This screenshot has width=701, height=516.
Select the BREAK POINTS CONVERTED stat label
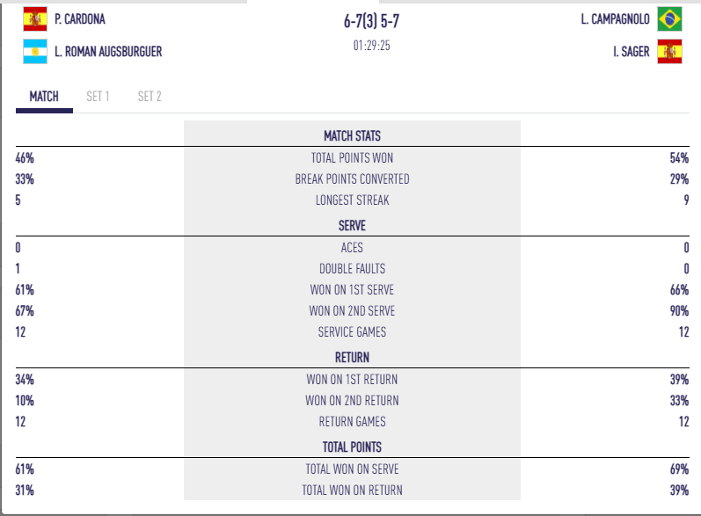tap(352, 179)
